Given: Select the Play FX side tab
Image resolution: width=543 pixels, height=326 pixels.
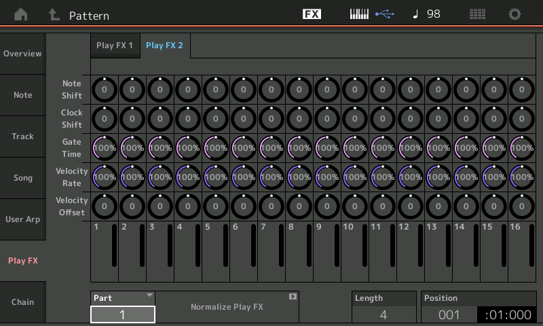Looking at the screenshot, I should pos(23,261).
